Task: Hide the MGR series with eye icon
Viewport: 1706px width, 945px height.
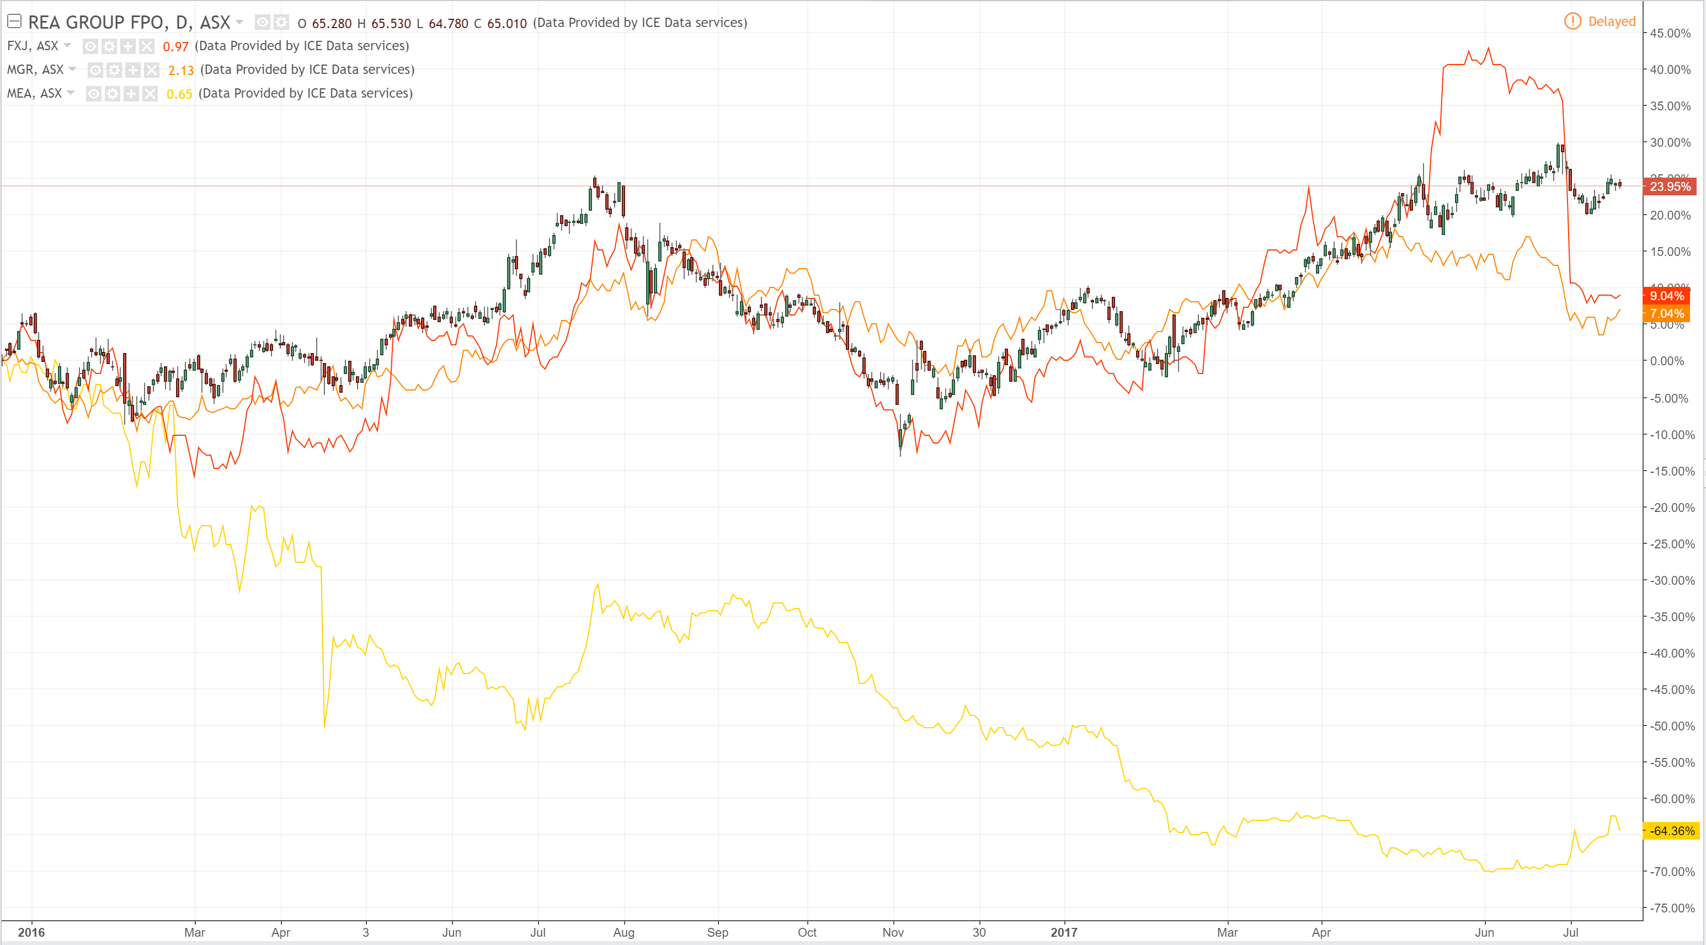Action: coord(95,70)
